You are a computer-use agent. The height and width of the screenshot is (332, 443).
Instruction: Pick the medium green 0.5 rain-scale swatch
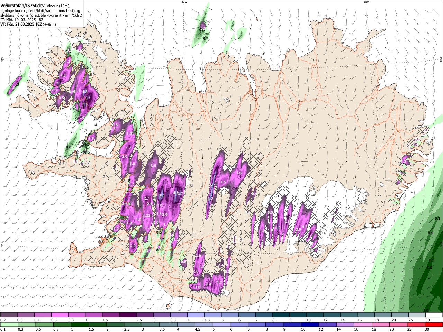[x=44, y=324]
